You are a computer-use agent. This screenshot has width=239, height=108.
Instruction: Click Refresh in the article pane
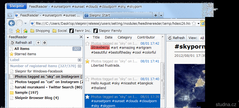coord(176,38)
